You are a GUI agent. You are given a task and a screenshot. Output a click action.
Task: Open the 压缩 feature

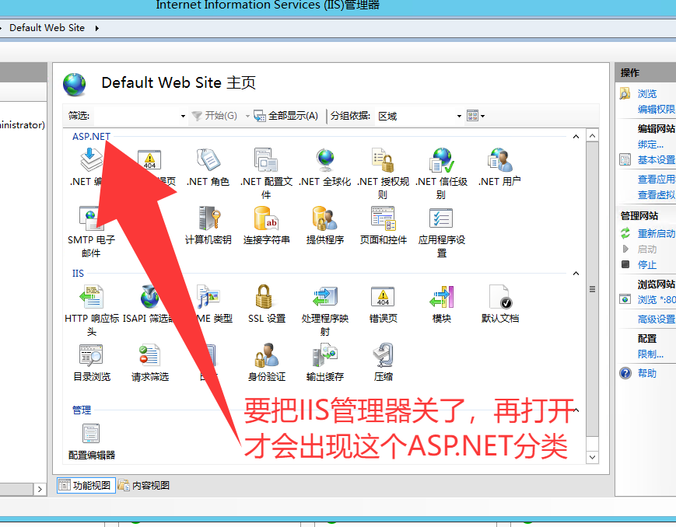(384, 362)
